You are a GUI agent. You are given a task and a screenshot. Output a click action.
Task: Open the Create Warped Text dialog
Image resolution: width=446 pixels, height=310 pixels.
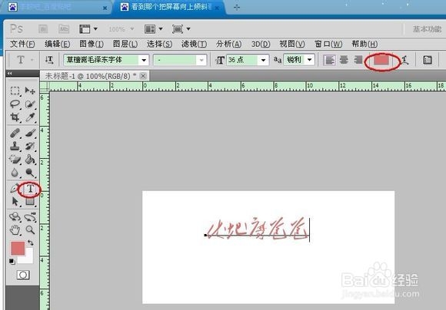(404, 60)
